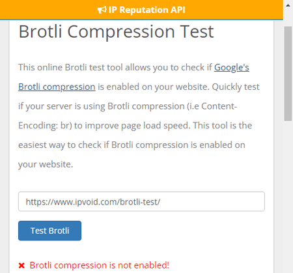Click the red X error icon
The height and width of the screenshot is (273, 293).
[21, 265]
